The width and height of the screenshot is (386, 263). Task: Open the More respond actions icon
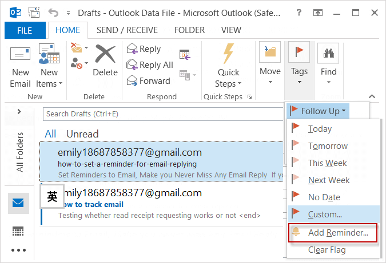(x=188, y=75)
